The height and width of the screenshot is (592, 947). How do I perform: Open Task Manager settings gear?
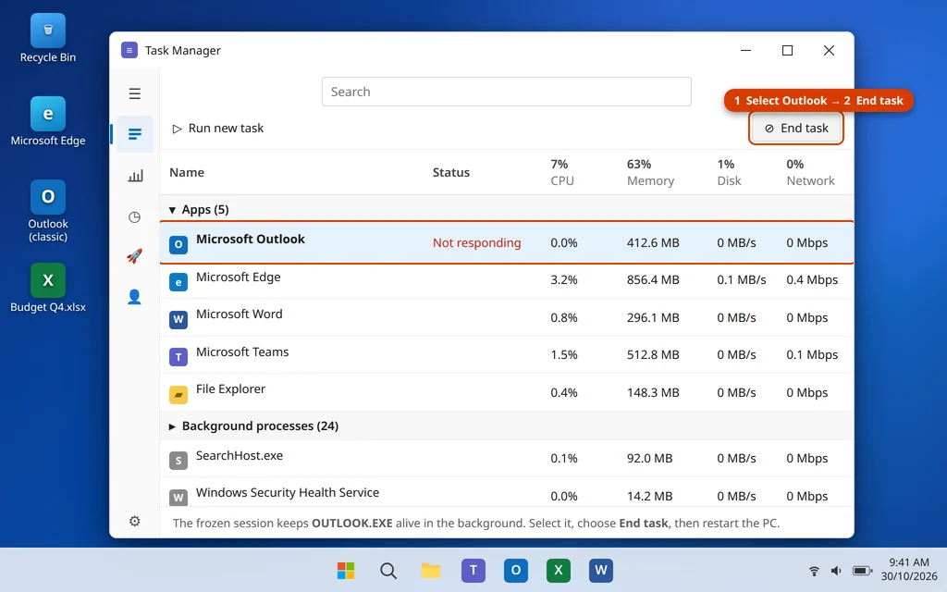[135, 521]
